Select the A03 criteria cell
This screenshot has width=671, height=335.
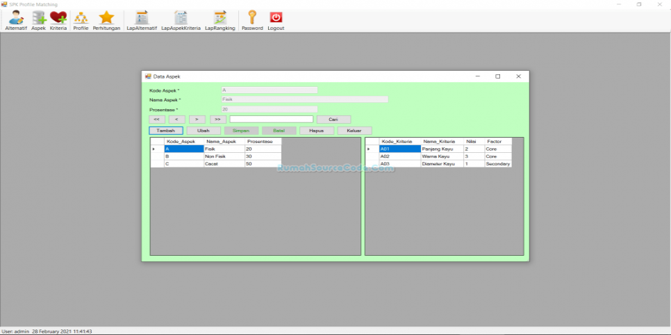(x=400, y=163)
